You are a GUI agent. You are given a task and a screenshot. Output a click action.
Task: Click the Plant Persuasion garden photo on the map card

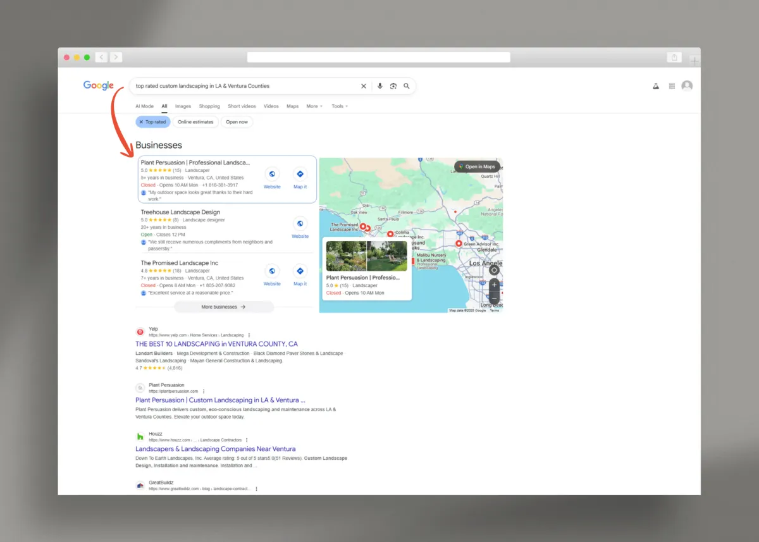(347, 256)
